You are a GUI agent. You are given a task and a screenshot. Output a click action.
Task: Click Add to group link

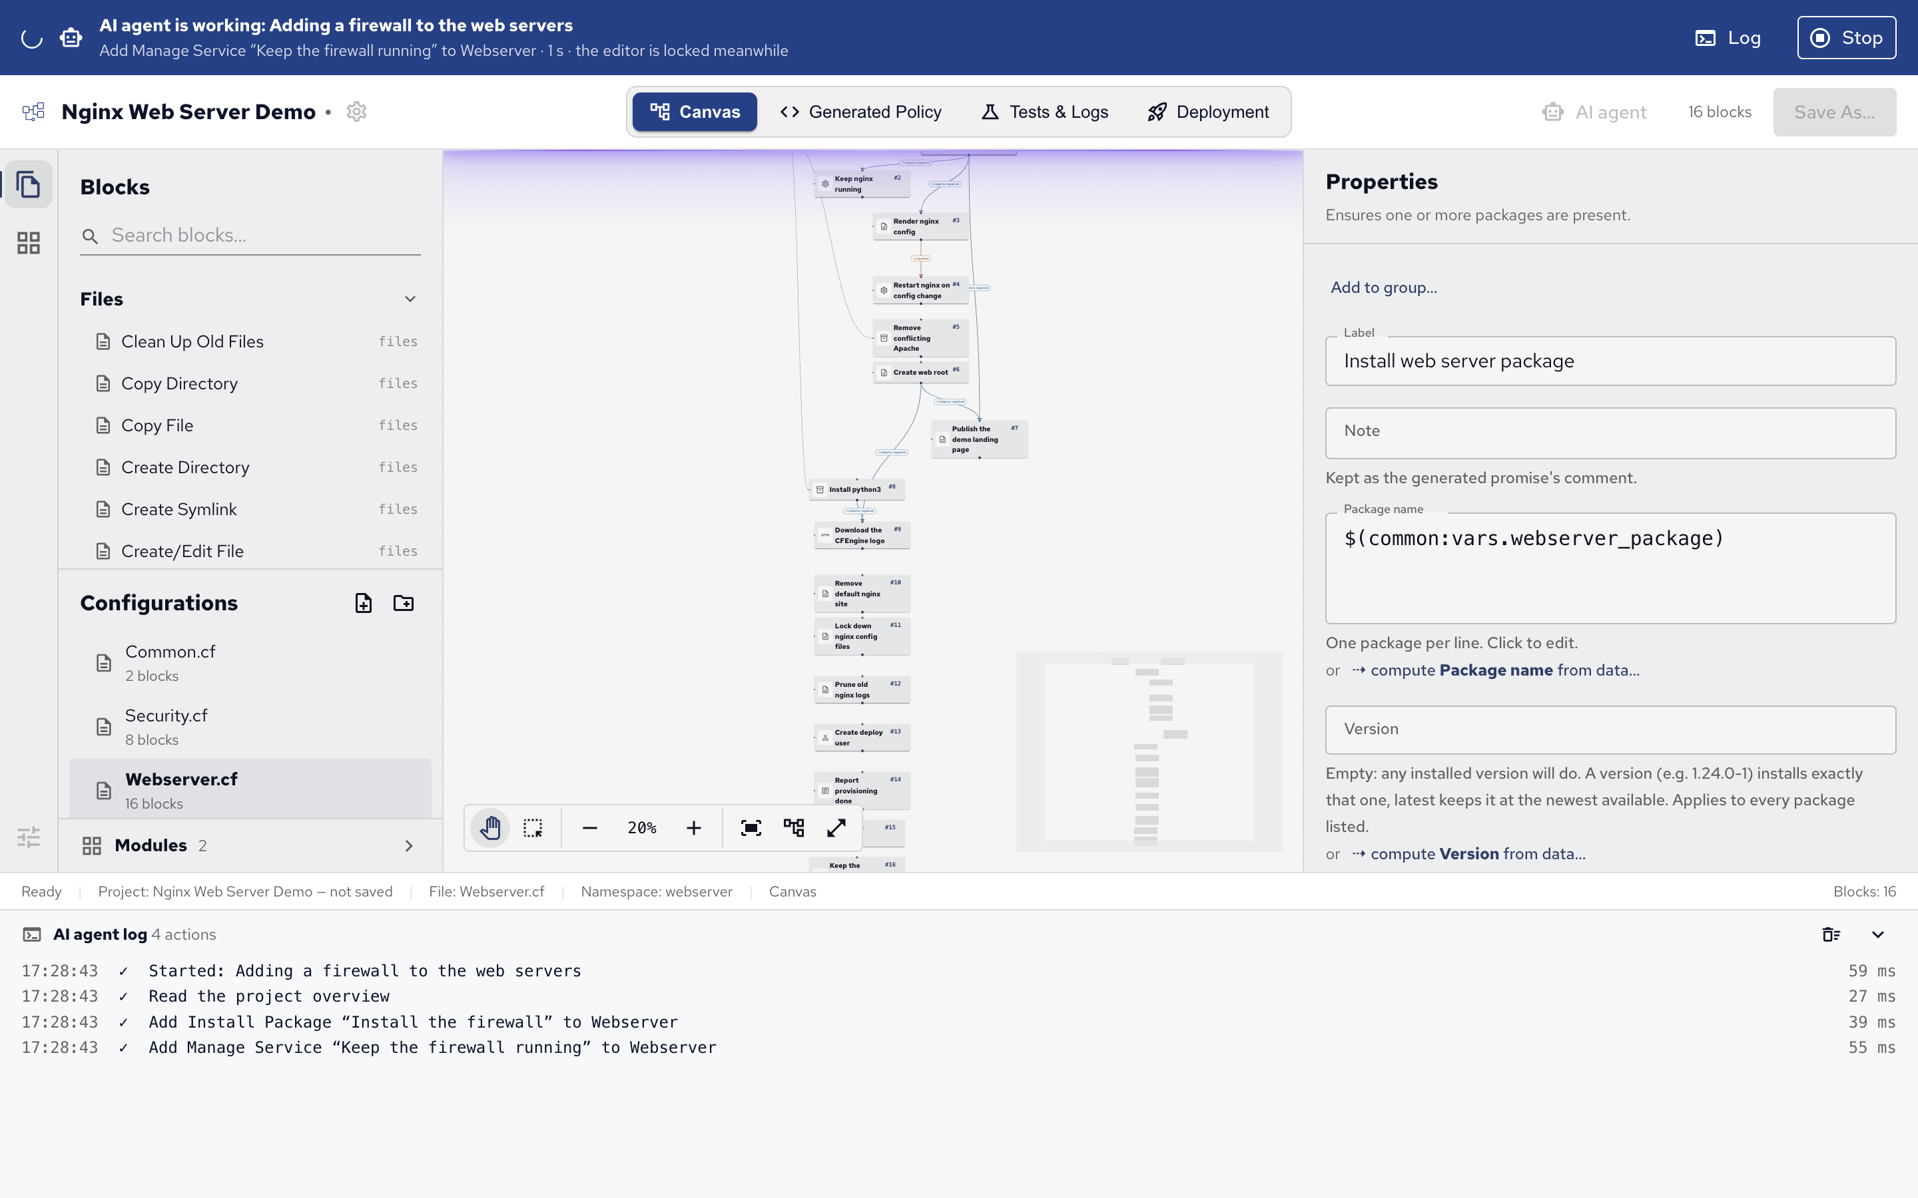click(1383, 288)
